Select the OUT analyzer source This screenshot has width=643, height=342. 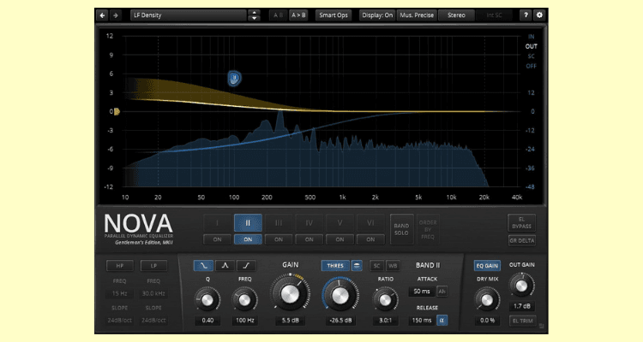coord(531,46)
